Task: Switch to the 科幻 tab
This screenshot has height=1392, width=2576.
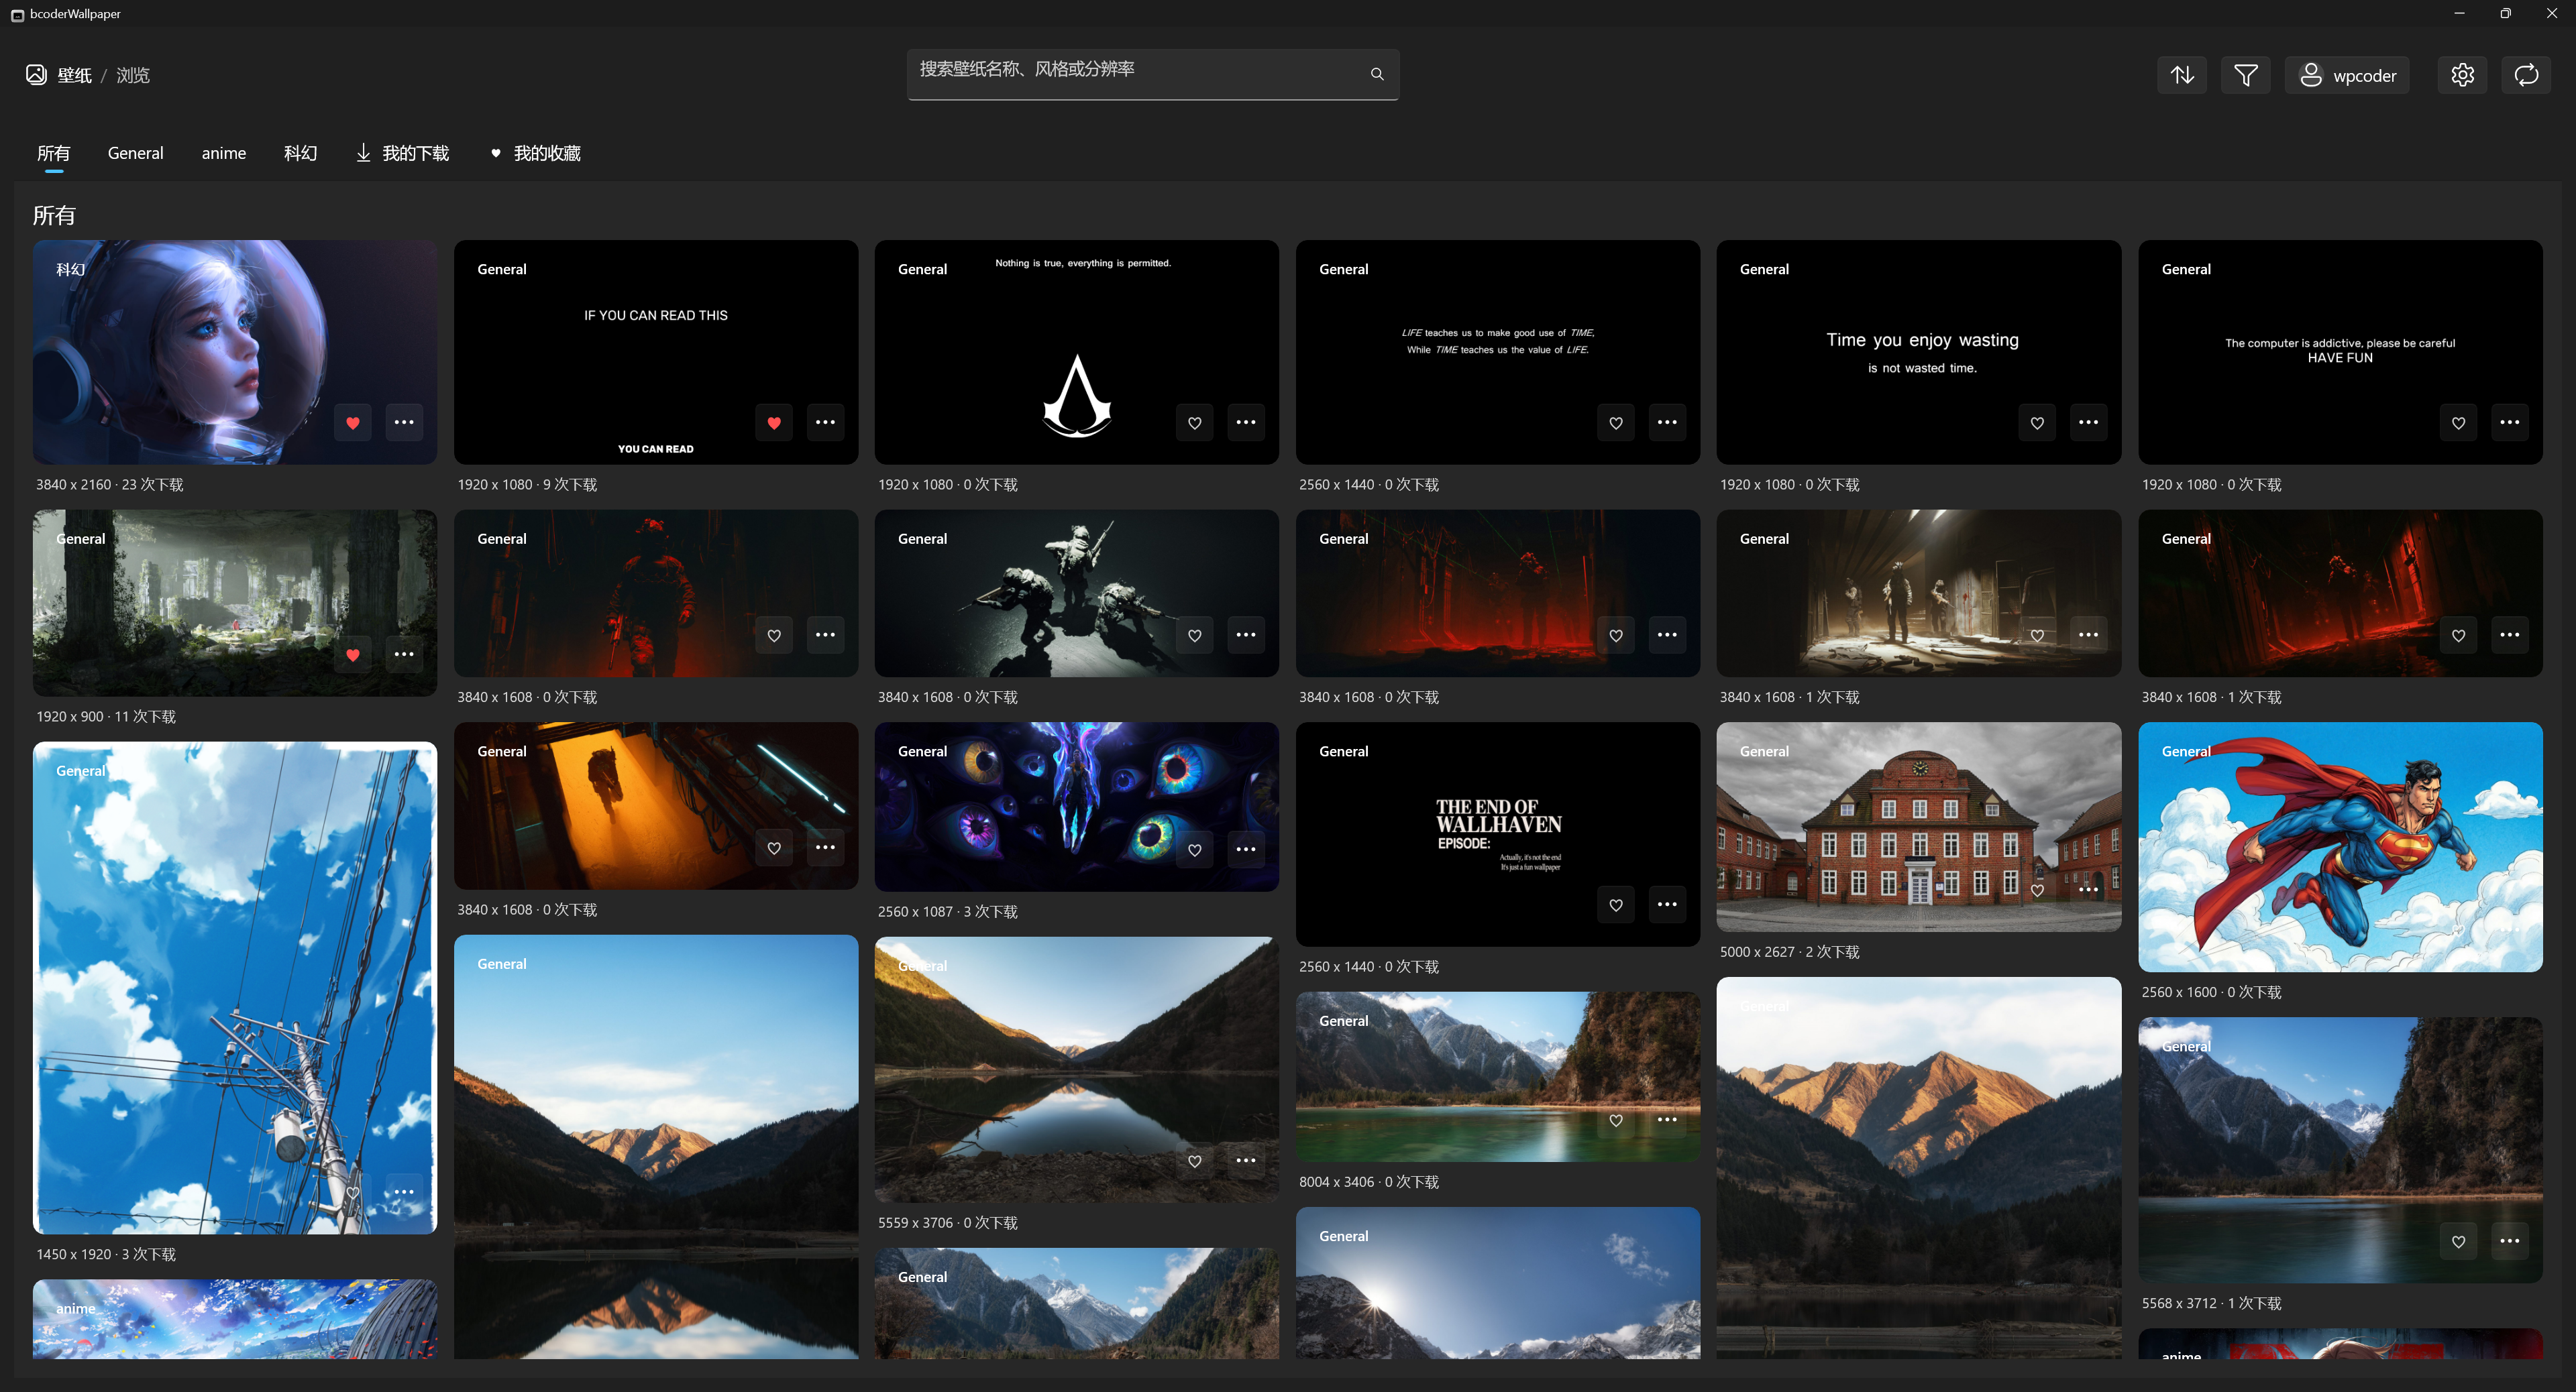Action: pyautogui.click(x=300, y=152)
